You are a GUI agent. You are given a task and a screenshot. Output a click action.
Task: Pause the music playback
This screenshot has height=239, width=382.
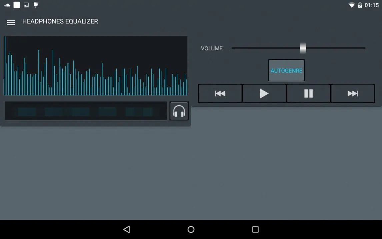pyautogui.click(x=308, y=94)
